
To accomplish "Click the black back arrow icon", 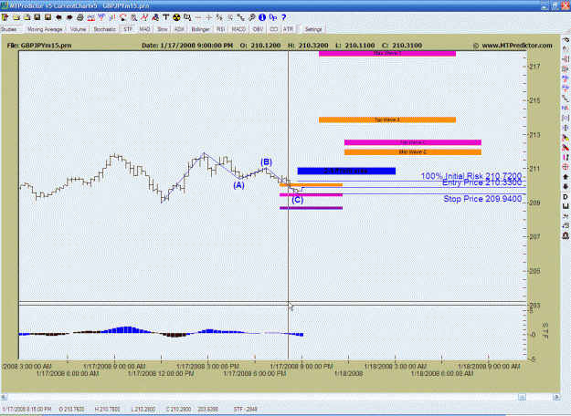I will point(58,17).
